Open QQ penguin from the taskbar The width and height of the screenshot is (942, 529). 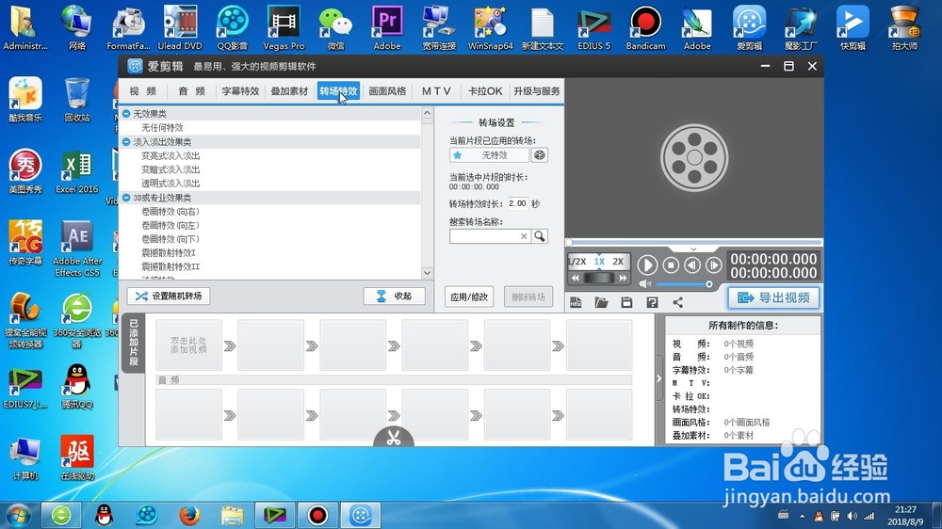tap(105, 515)
